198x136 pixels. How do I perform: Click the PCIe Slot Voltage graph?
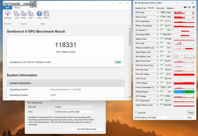pos(184,74)
